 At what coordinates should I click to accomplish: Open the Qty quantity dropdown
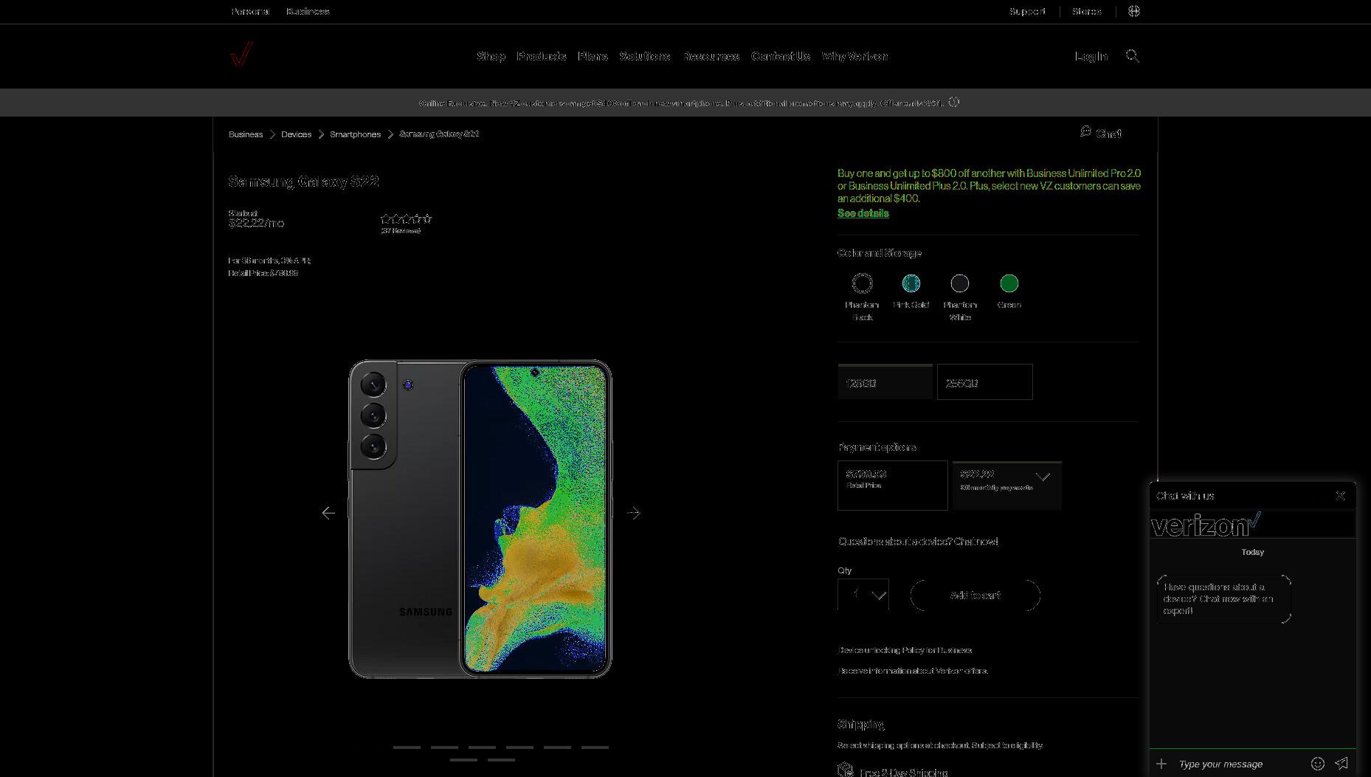(x=863, y=595)
